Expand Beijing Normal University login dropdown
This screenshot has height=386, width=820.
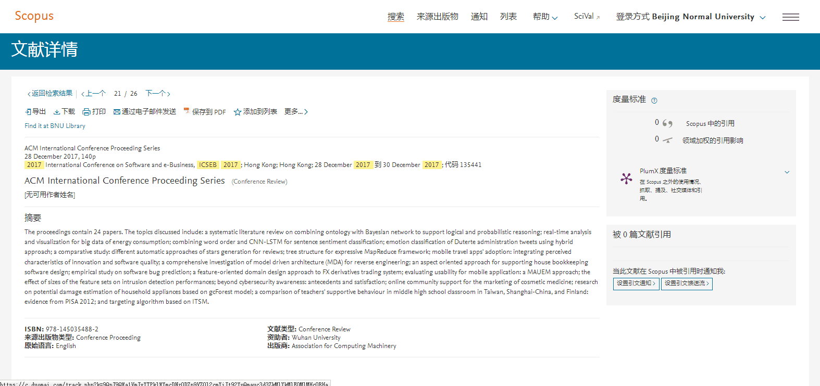(x=691, y=17)
